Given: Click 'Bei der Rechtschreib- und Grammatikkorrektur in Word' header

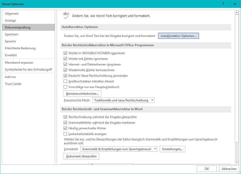Looking at the screenshot, I should tap(146, 109).
